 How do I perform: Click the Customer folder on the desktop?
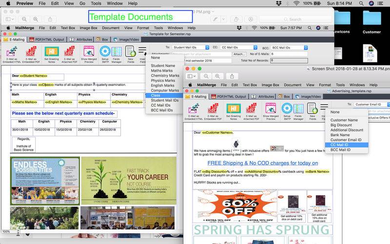[x=371, y=22]
